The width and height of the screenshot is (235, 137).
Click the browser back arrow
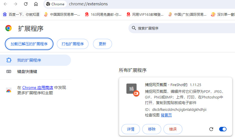(6, 4)
